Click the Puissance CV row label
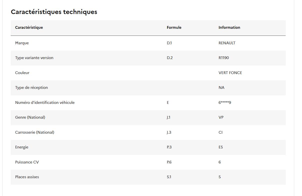Viewport: 302px width, 196px height. pyautogui.click(x=27, y=162)
